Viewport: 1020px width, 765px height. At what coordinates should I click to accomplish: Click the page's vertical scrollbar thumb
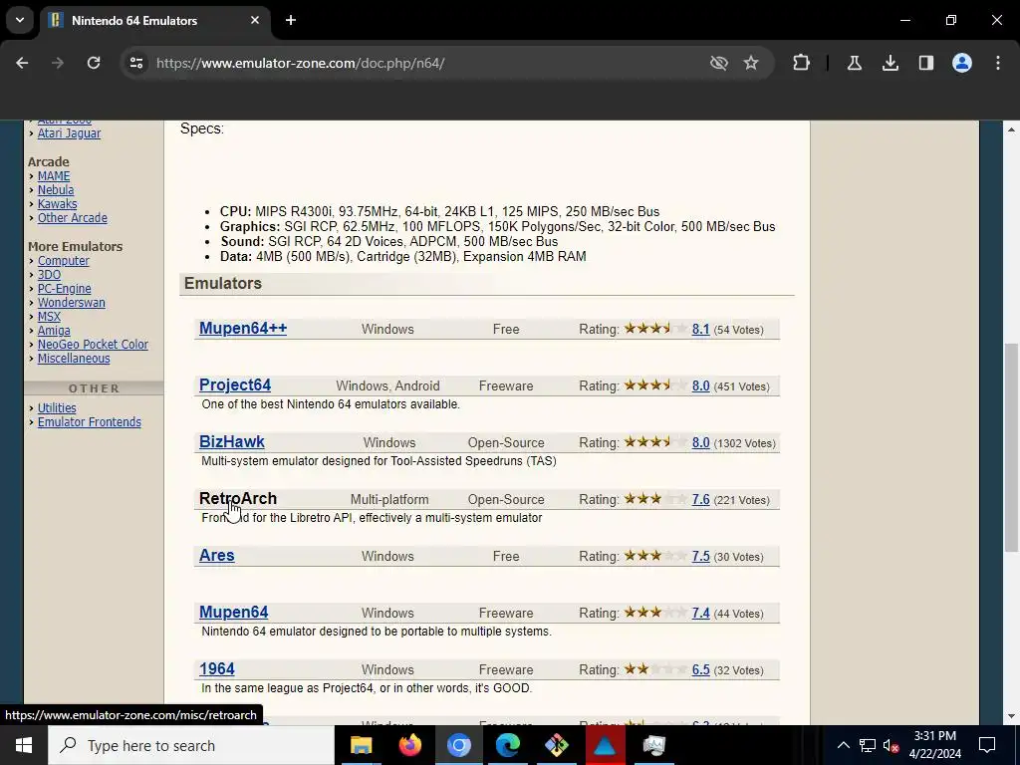click(x=1011, y=447)
